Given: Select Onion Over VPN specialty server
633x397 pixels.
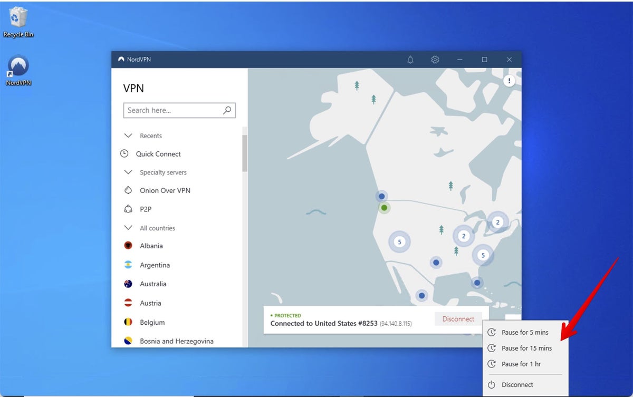Looking at the screenshot, I should 165,190.
